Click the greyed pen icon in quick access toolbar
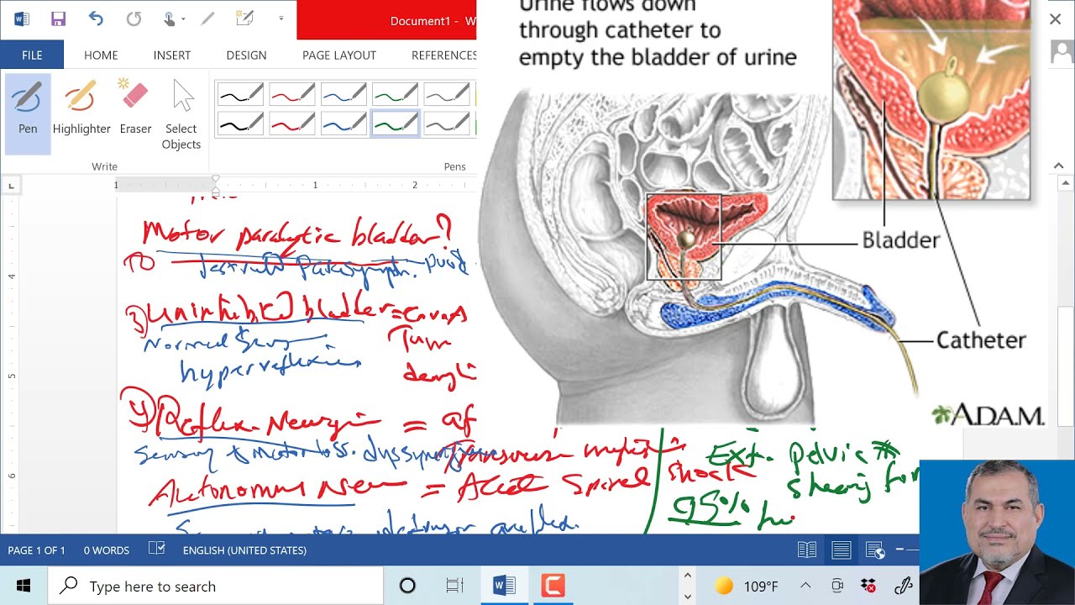Screen dimensions: 1075x605 207,19
